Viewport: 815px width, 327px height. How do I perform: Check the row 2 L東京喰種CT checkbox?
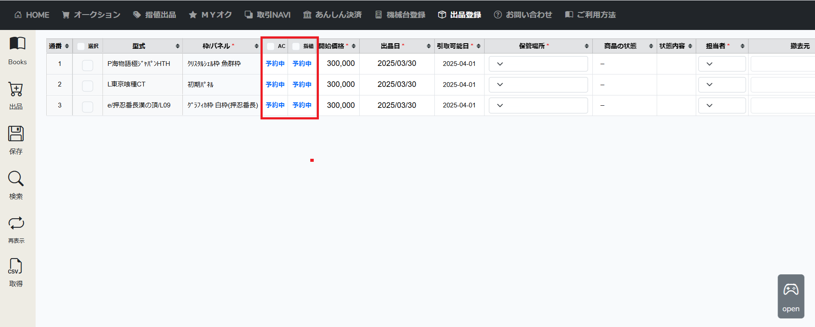point(88,86)
